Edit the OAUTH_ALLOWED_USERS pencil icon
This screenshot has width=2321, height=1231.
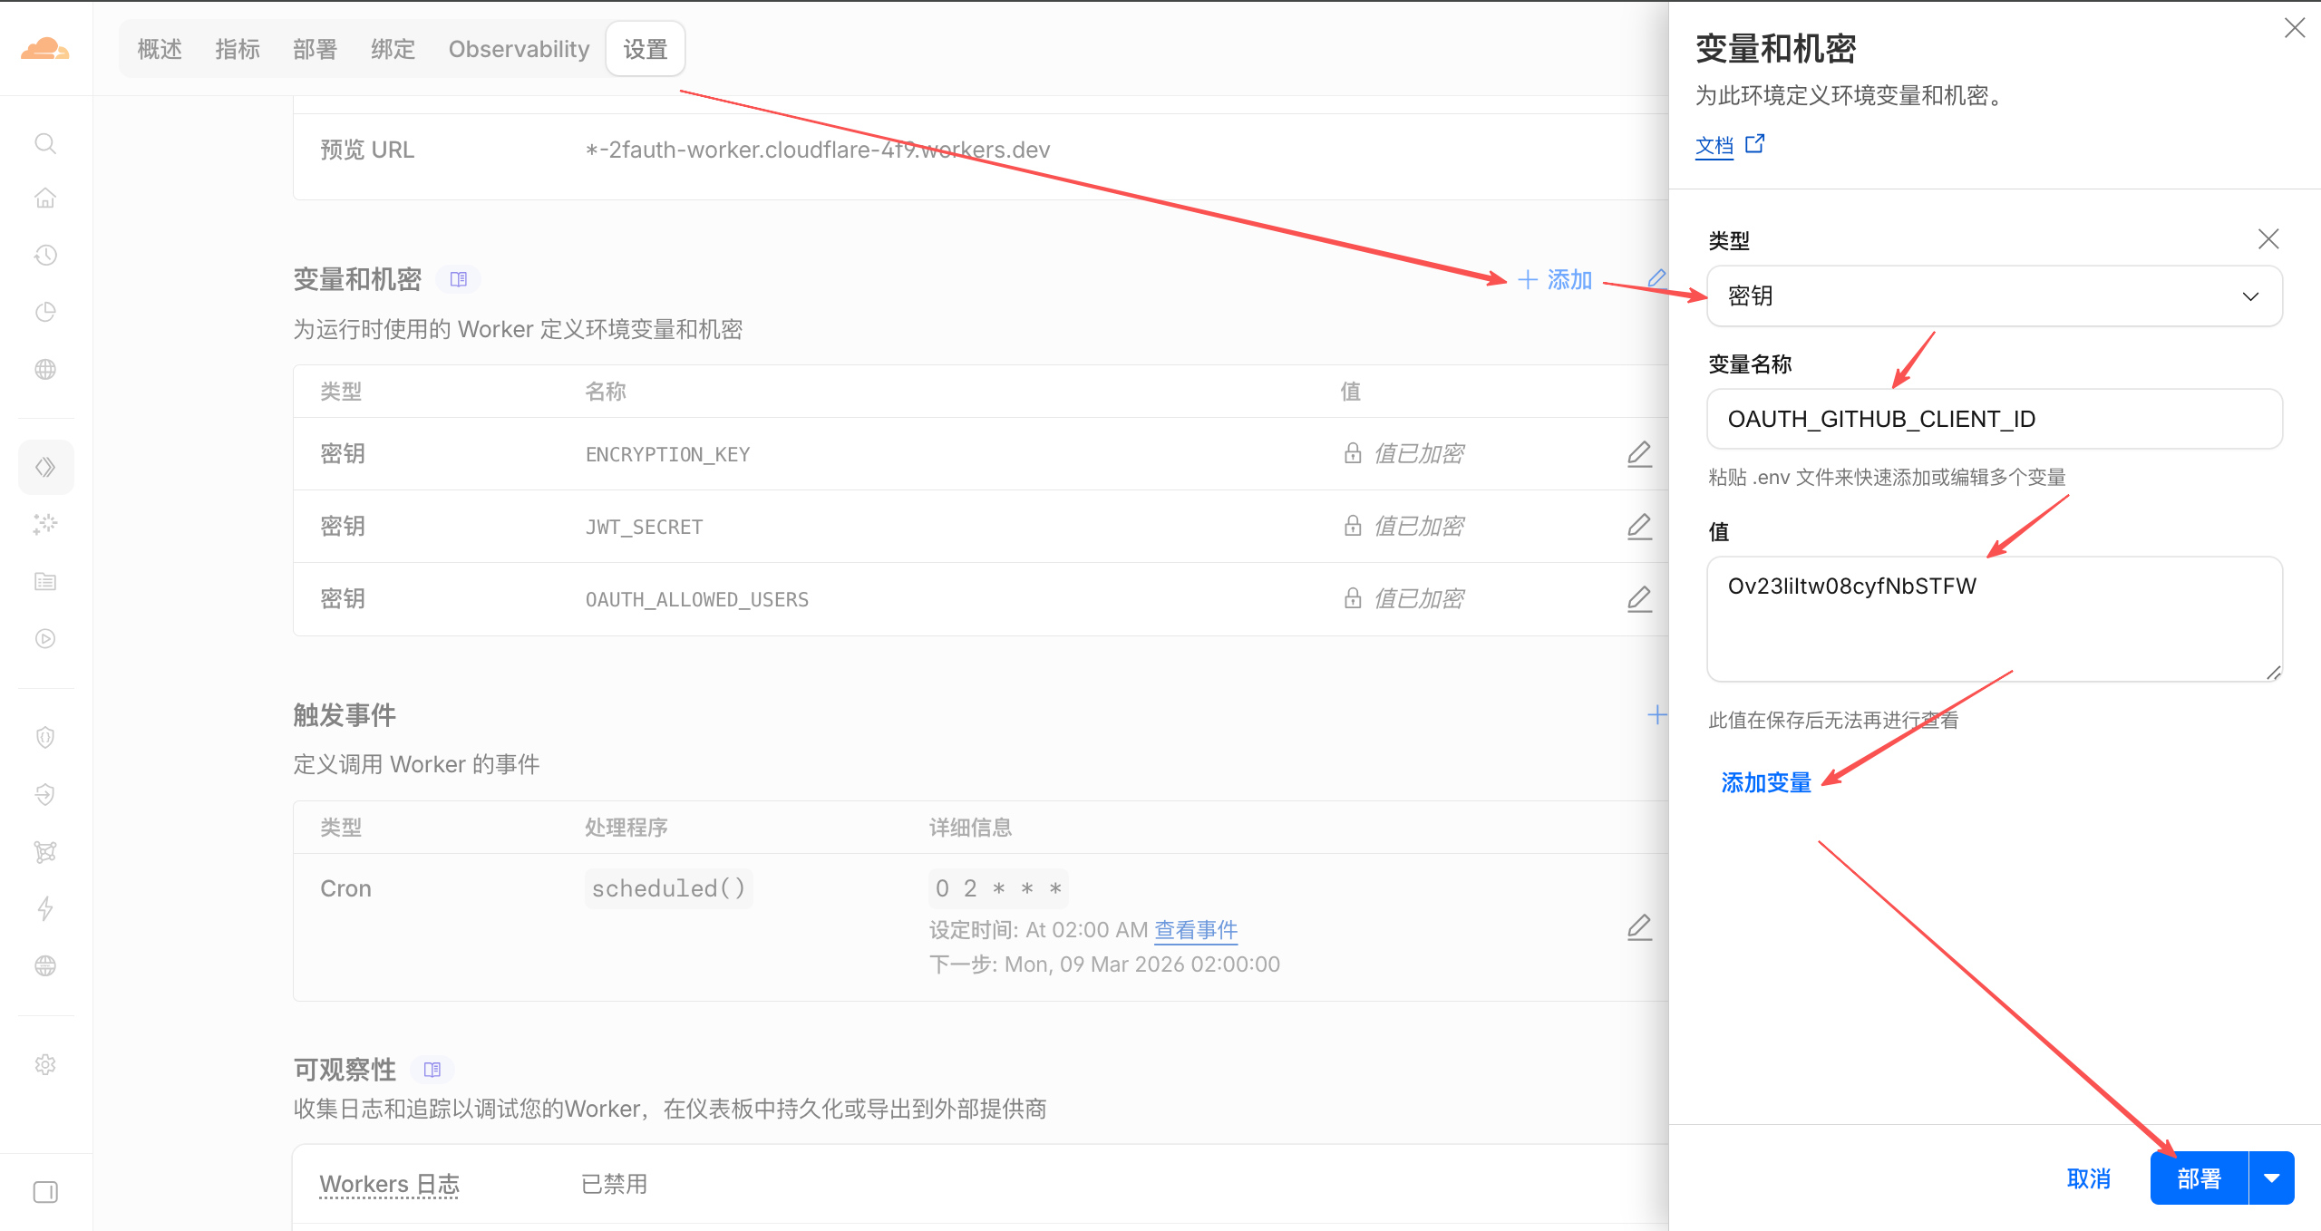[x=1639, y=598]
